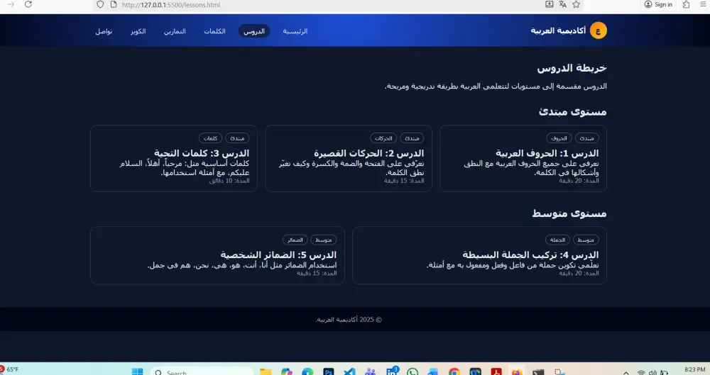Click the مبتدئ tag on lesson 2

[x=412, y=138]
